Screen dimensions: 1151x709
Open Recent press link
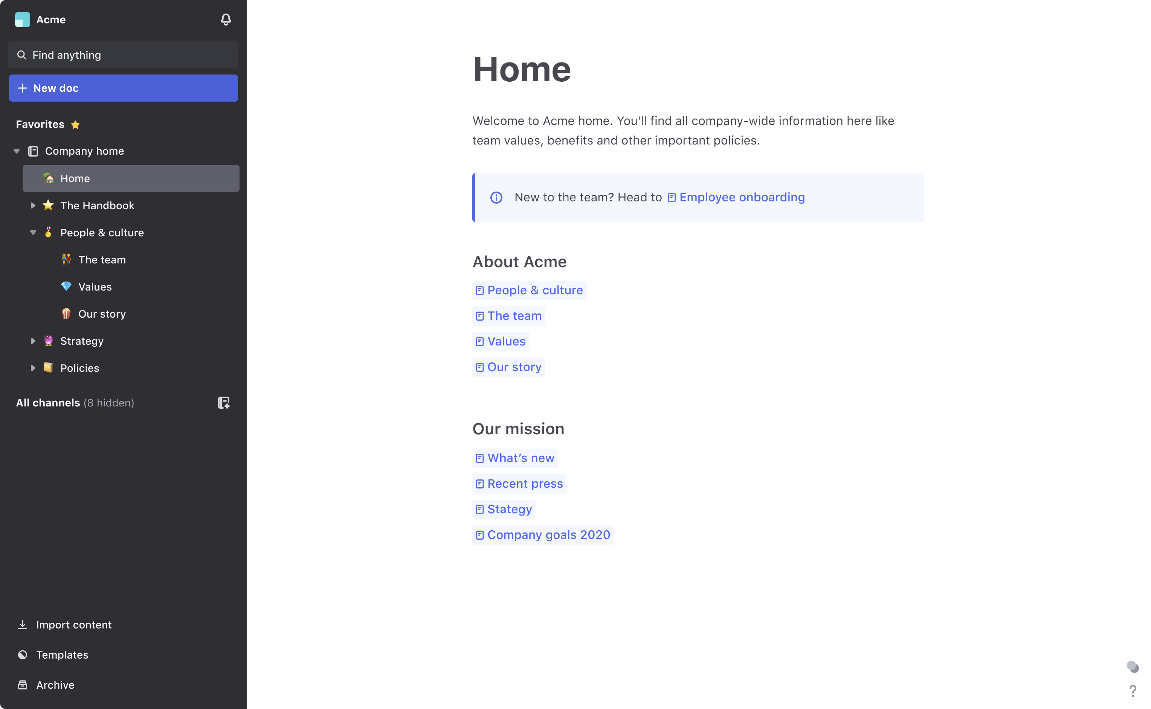click(519, 484)
